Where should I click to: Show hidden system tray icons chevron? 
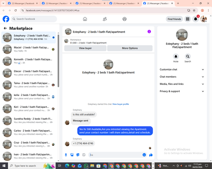tap(174, 166)
